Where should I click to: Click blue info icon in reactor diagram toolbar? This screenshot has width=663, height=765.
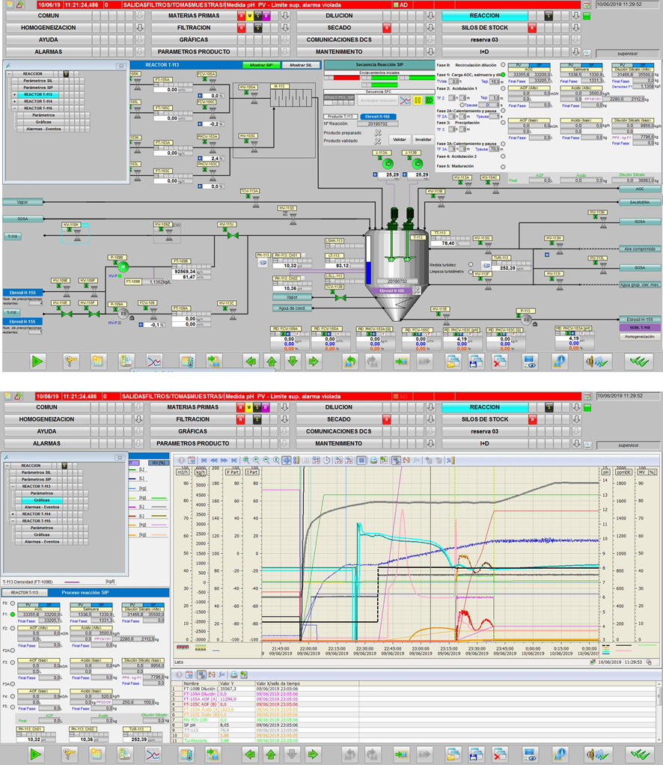560,362
